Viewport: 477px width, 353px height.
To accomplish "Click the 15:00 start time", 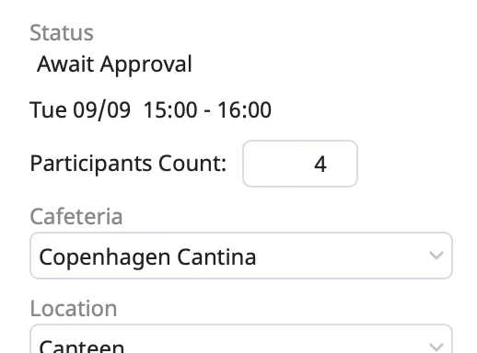I will point(170,110).
